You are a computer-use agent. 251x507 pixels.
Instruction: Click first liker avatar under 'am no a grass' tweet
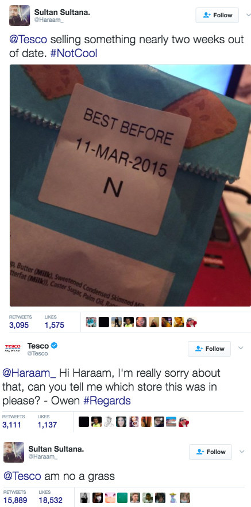point(85,498)
